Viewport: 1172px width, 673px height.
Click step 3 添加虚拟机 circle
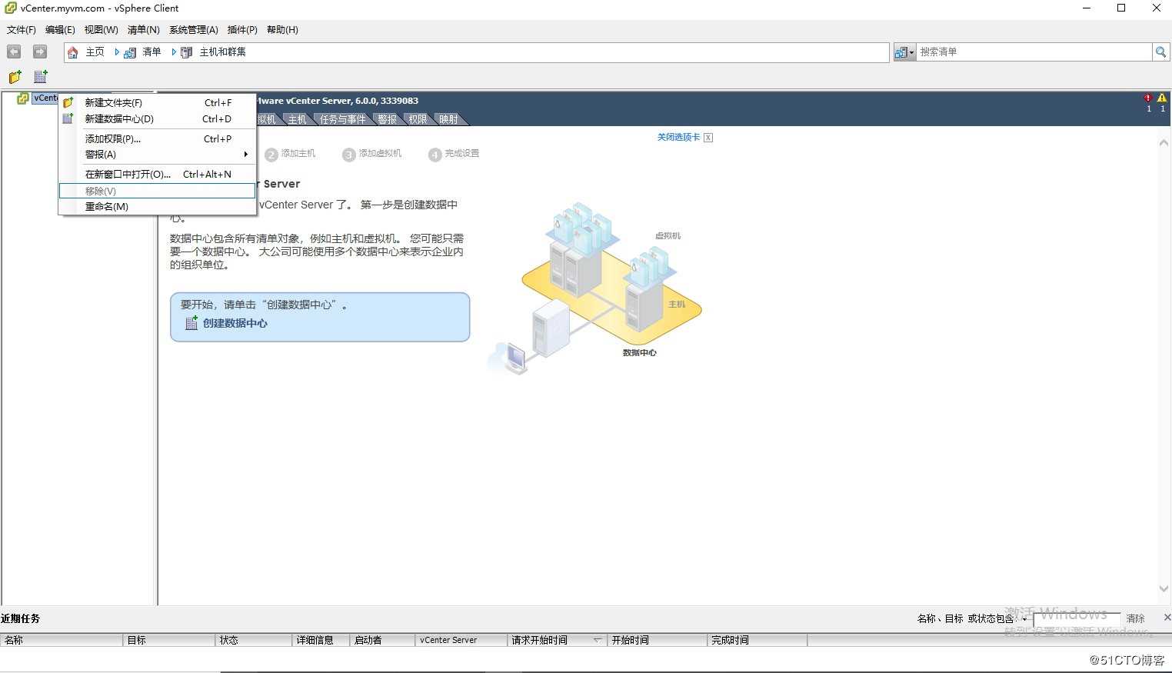[349, 155]
